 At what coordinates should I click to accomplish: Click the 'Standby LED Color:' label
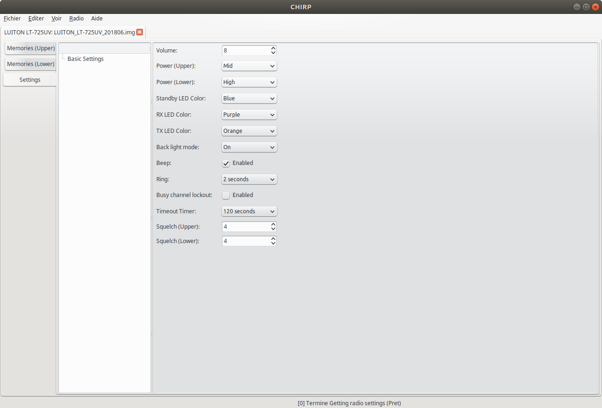pyautogui.click(x=181, y=99)
